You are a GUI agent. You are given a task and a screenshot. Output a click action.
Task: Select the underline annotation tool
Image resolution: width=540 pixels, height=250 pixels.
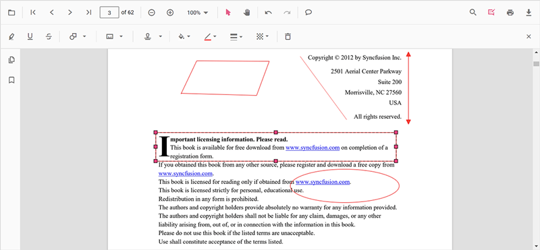[x=30, y=37]
